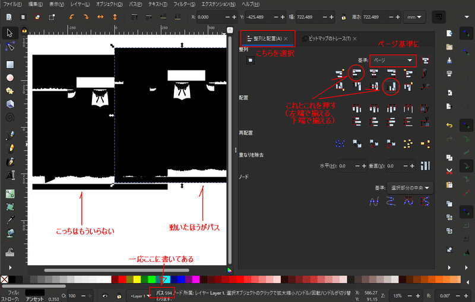Viewport: 475px width, 302px height.
Task: Open the オブジェクト menu
Action: [x=109, y=4]
